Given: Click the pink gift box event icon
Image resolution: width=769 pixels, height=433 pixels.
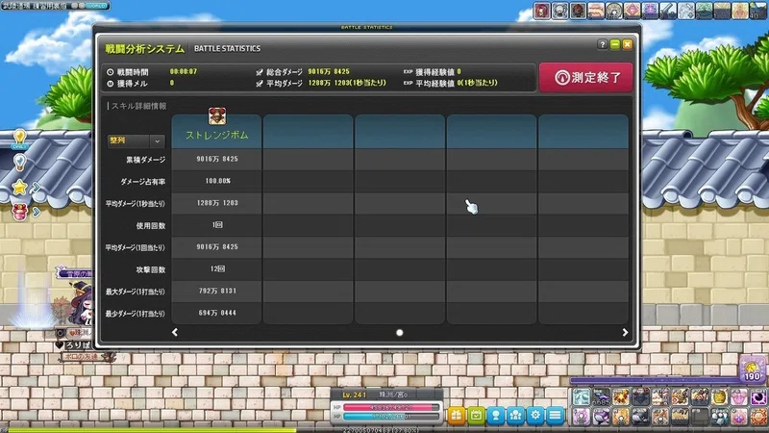Looking at the screenshot, I should tap(19, 212).
